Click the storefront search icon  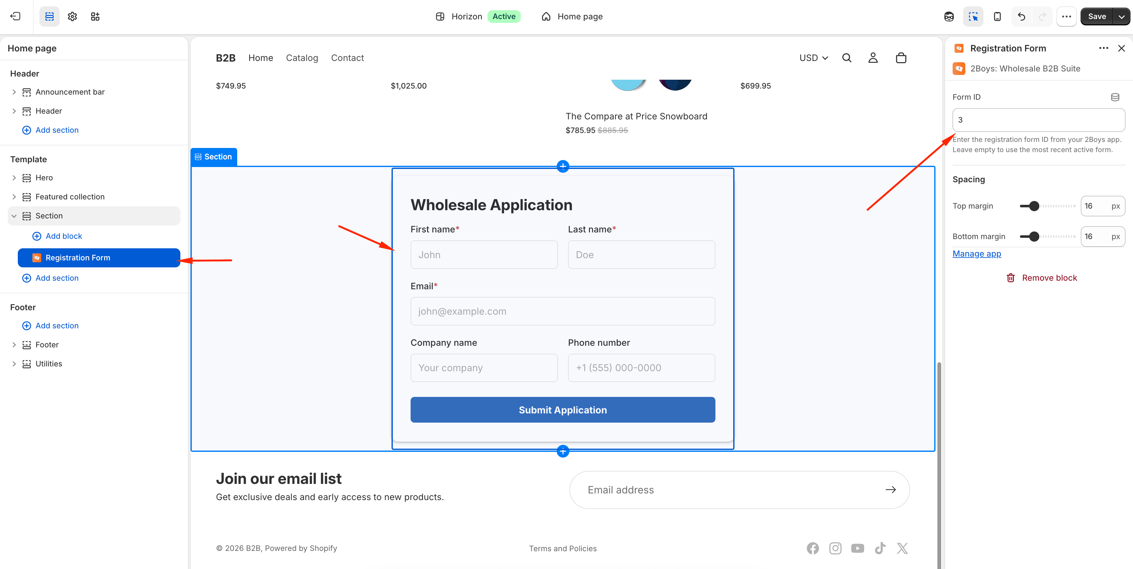pyautogui.click(x=847, y=57)
